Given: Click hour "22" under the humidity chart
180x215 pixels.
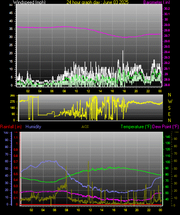Looking at the screenshot, I should (x=149, y=210).
